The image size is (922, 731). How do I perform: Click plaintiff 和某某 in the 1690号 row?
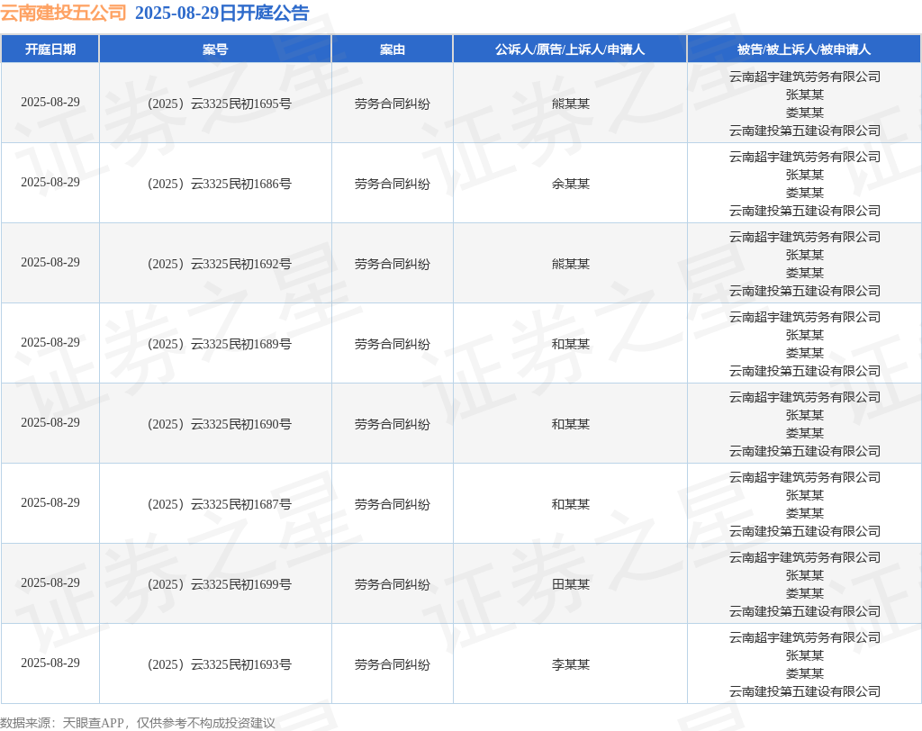tap(570, 424)
